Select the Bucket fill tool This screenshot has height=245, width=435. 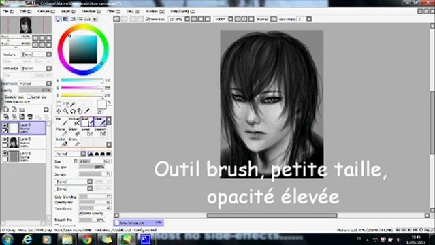[x=61, y=142]
